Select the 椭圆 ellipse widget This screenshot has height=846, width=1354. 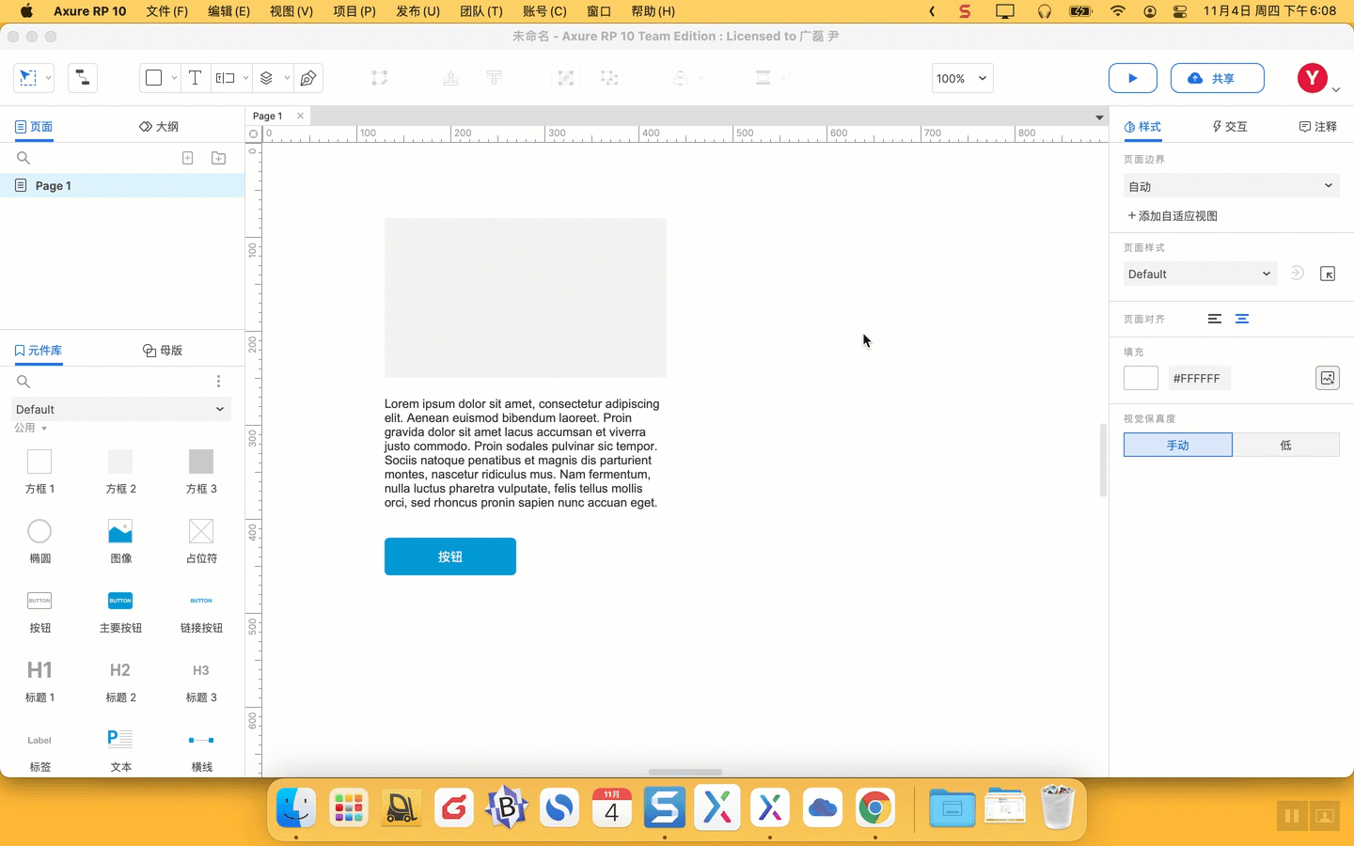[39, 540]
